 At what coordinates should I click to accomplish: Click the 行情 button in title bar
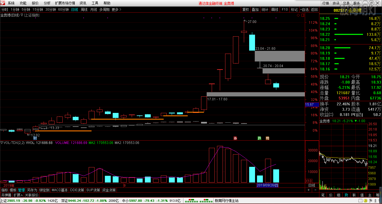pyautogui.click(x=326, y=3)
